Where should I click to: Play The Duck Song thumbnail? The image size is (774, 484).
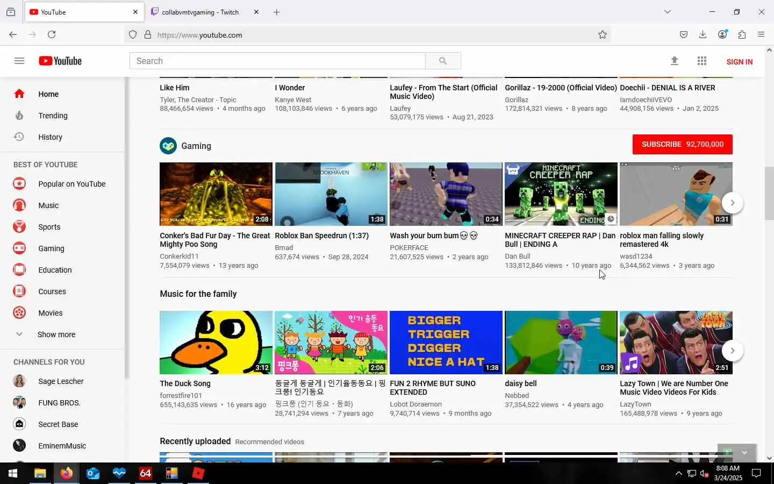[x=216, y=343]
